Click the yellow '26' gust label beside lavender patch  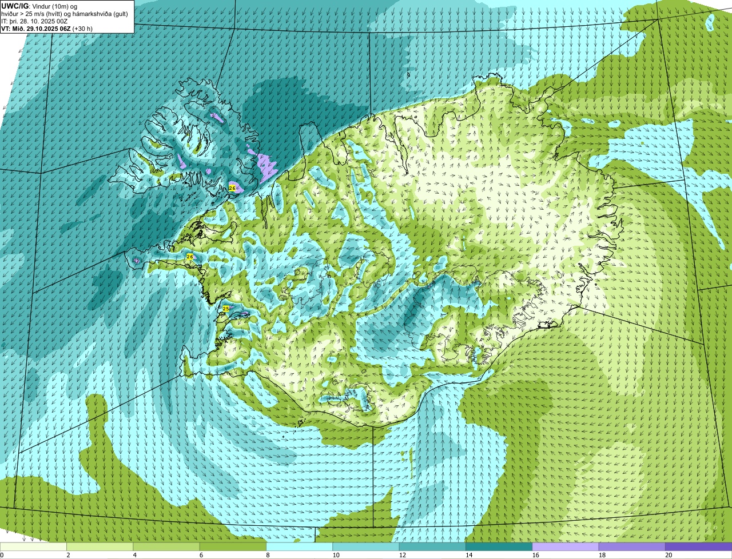point(232,187)
